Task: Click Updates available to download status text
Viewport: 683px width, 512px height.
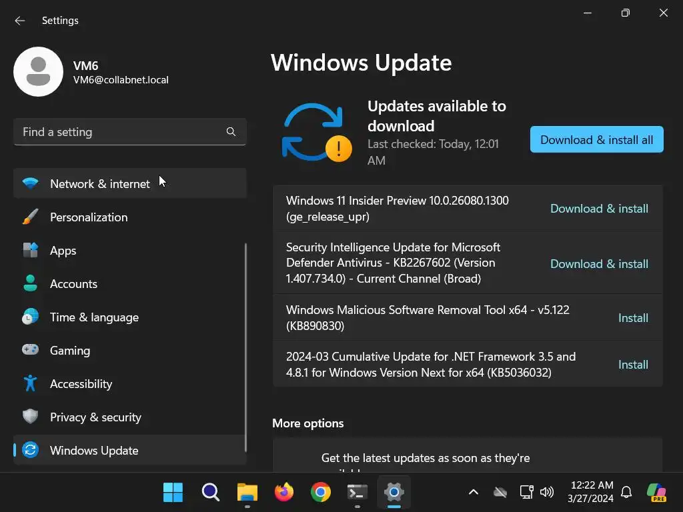Action: [436, 116]
